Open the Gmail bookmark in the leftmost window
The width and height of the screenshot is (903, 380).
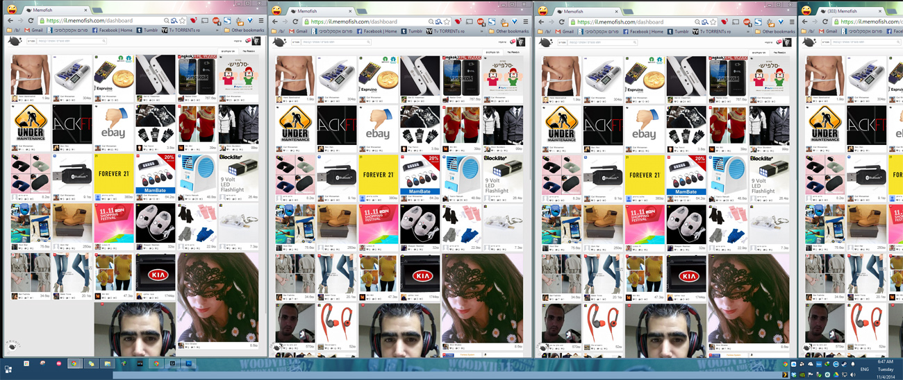pyautogui.click(x=33, y=31)
